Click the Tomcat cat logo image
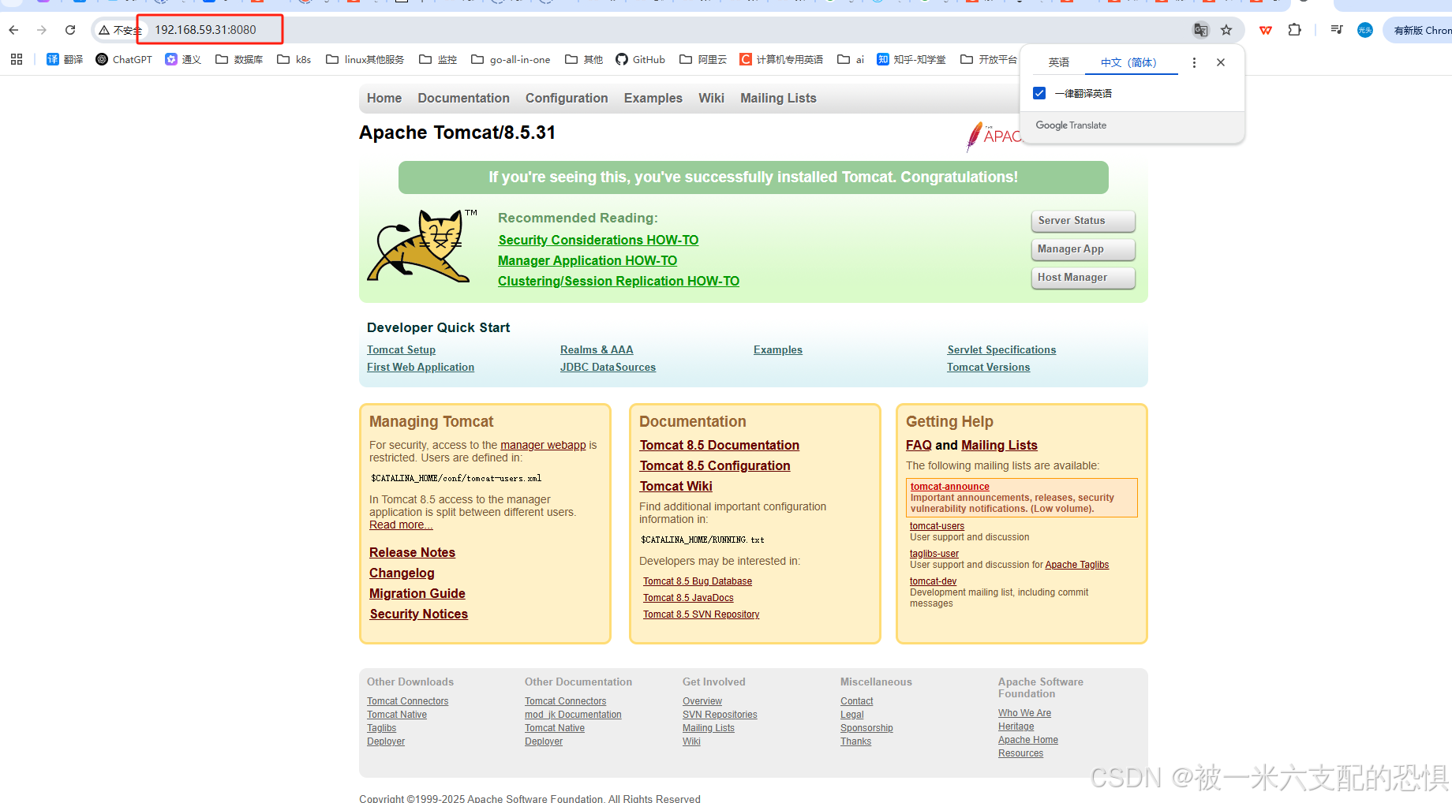Viewport: 1452px width, 803px height. pos(421,245)
